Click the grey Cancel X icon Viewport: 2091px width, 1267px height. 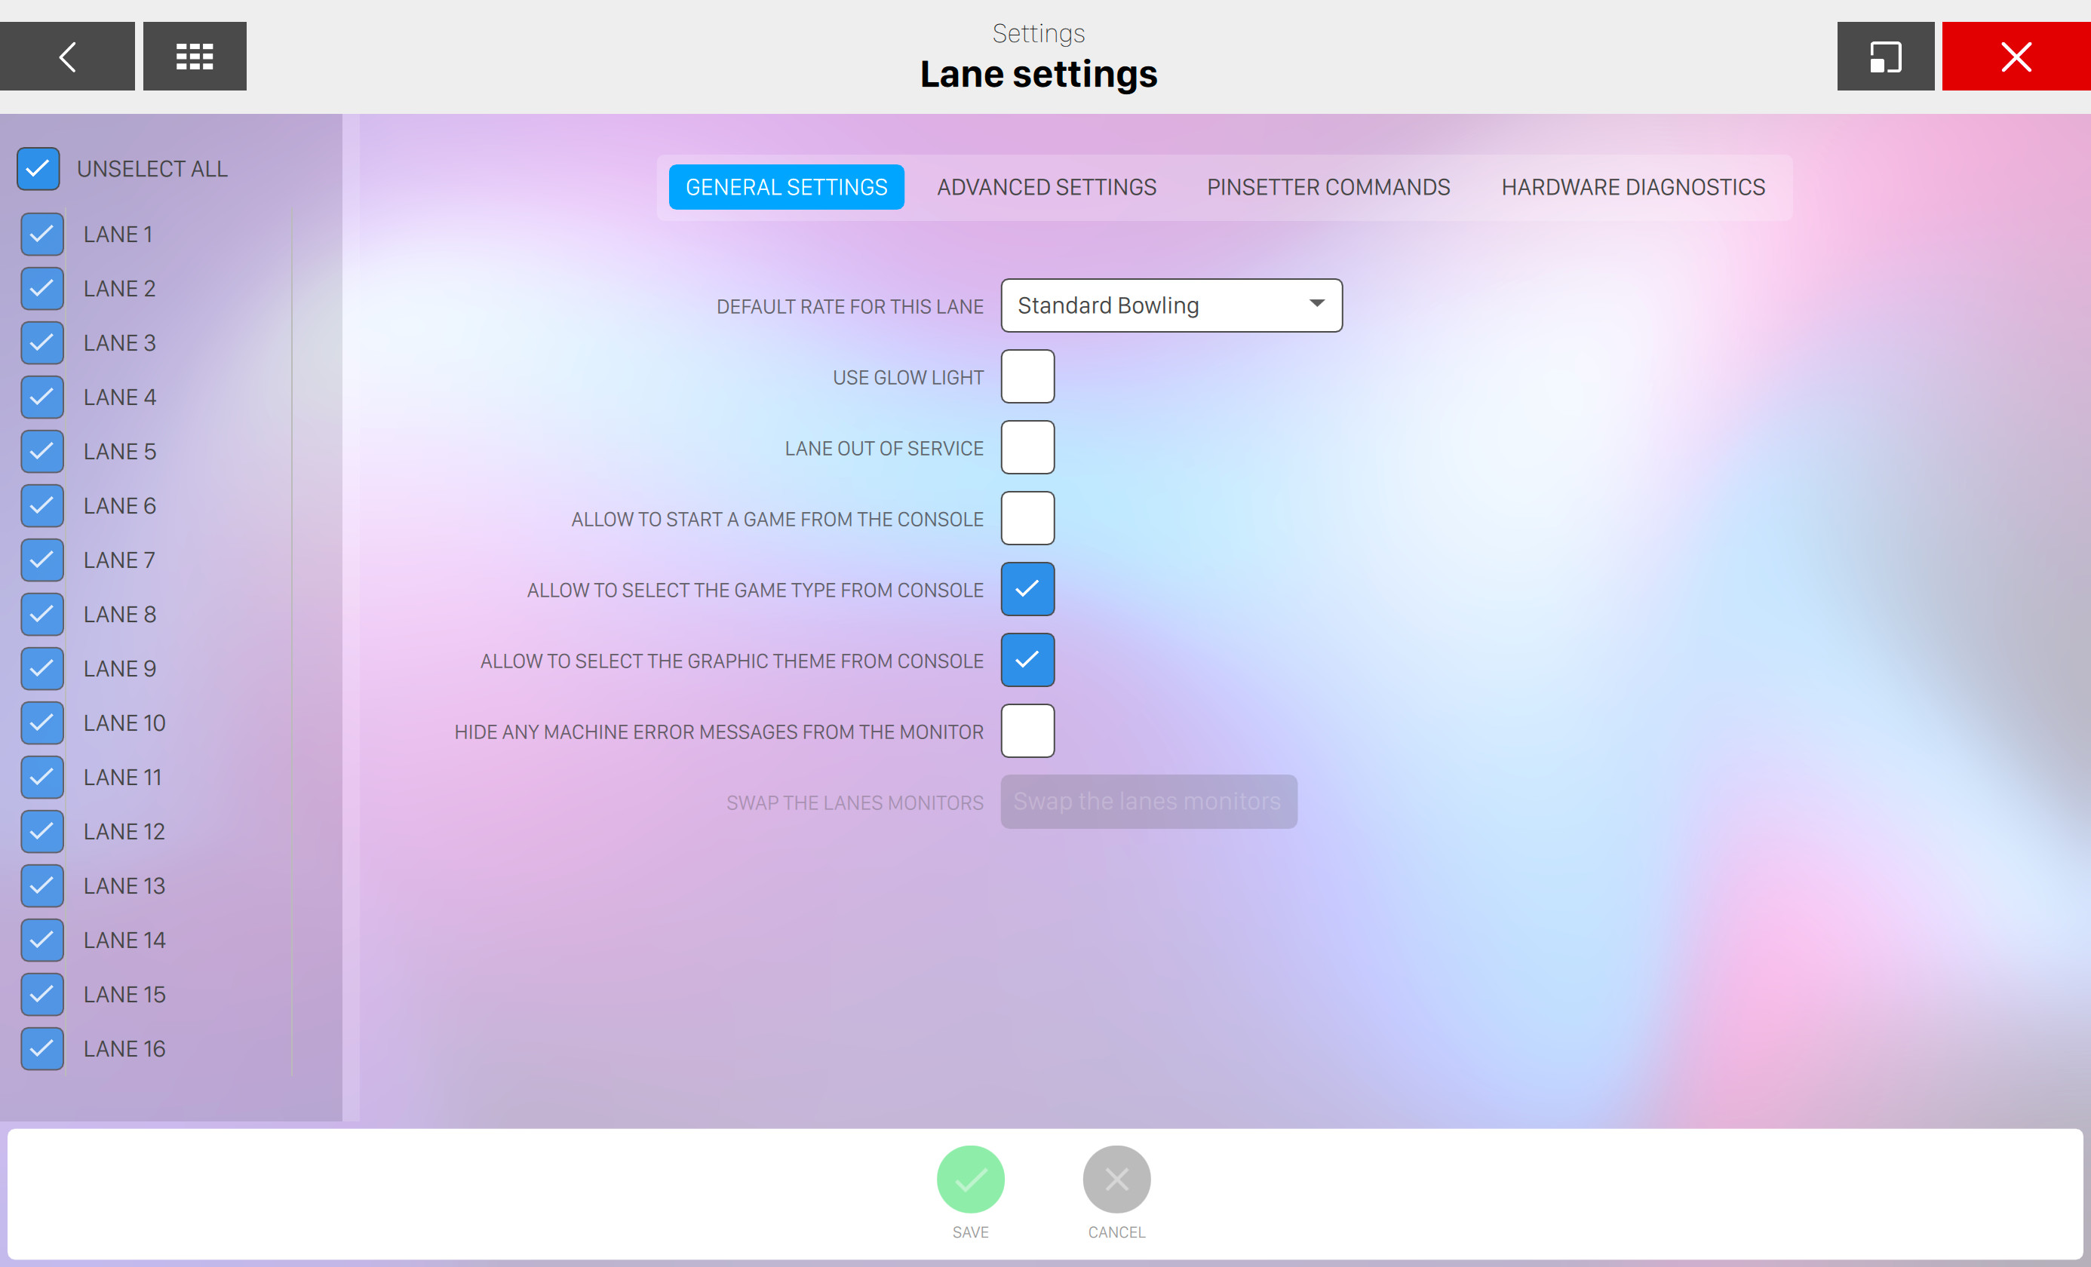1116,1178
